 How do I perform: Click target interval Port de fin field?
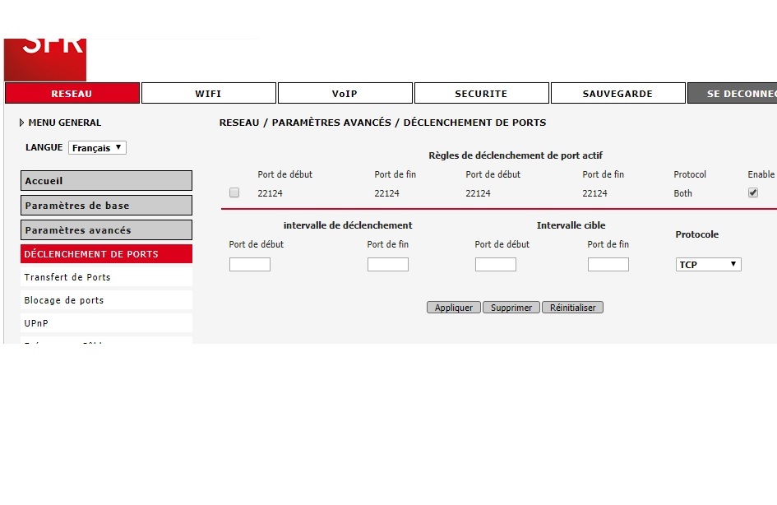608,265
